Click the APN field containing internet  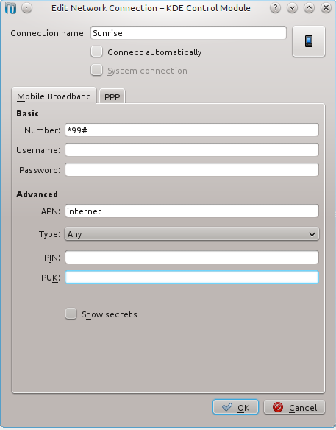coord(192,211)
